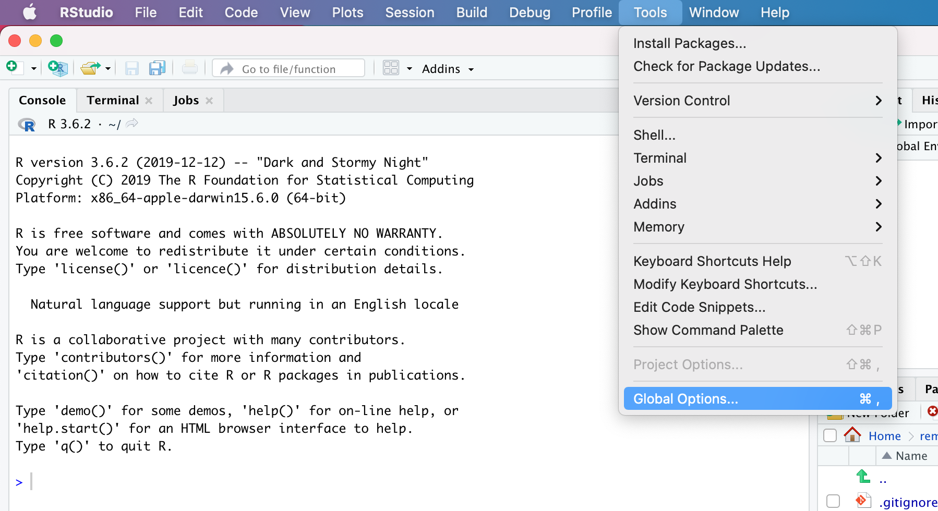The height and width of the screenshot is (511, 938).
Task: Open the Help menu
Action: [775, 13]
